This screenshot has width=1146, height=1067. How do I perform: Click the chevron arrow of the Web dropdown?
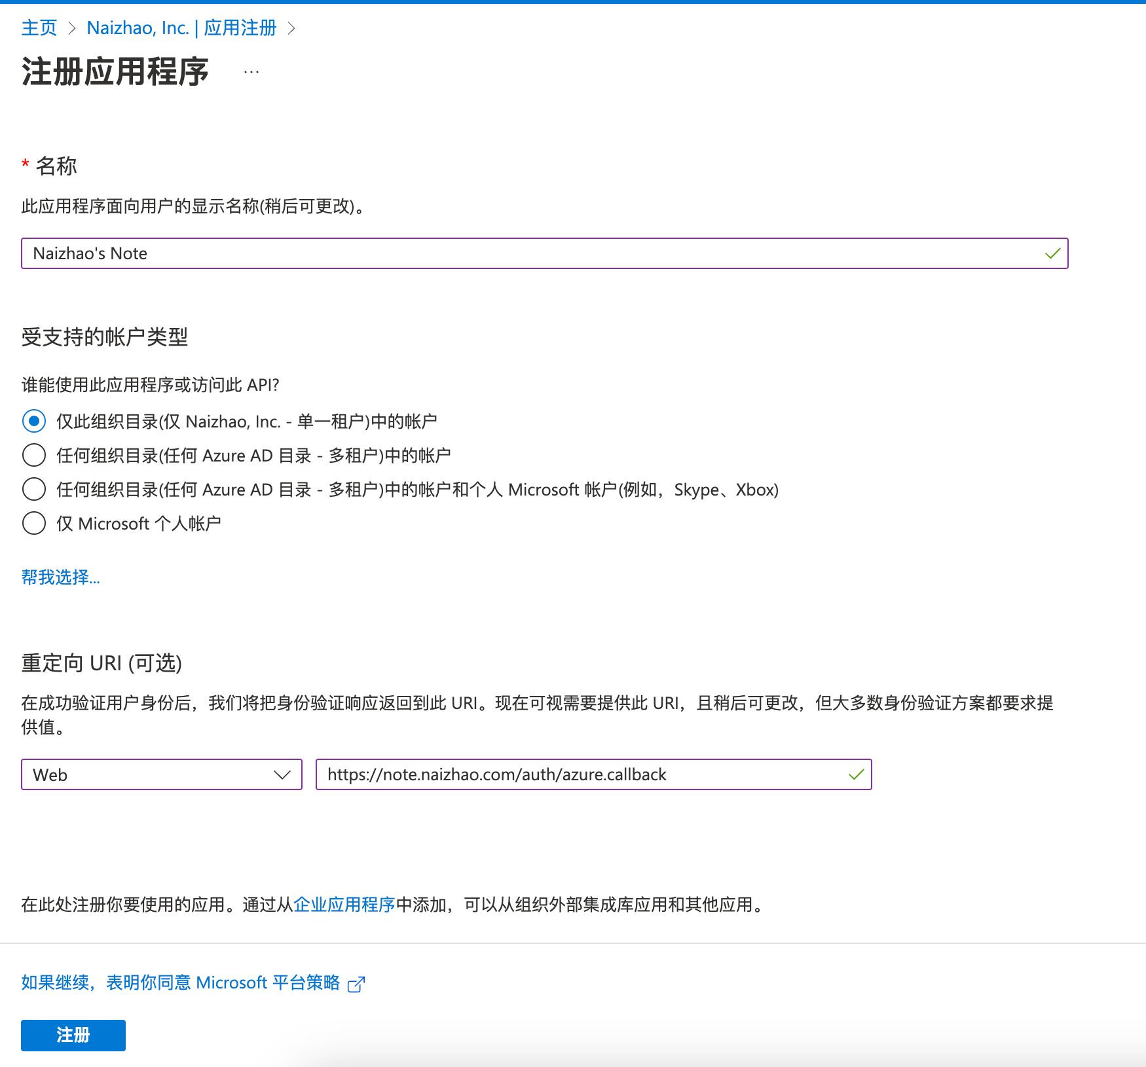pyautogui.click(x=282, y=775)
